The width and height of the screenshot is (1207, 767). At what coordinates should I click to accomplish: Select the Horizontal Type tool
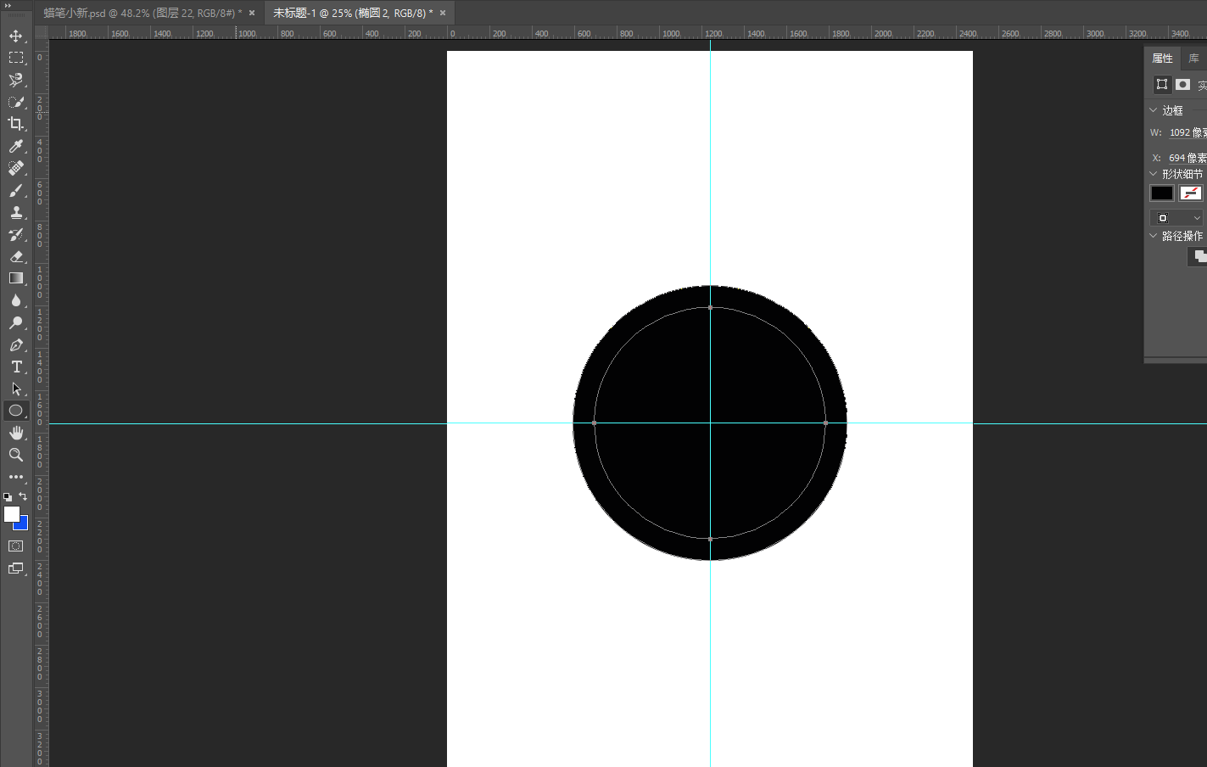pos(15,367)
